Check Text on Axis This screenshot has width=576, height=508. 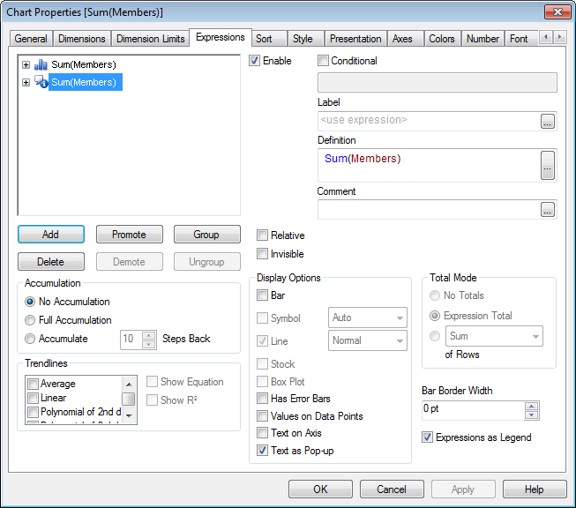[262, 433]
